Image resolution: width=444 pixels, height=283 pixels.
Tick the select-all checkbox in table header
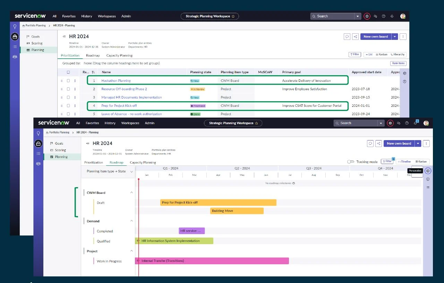[x=68, y=72]
